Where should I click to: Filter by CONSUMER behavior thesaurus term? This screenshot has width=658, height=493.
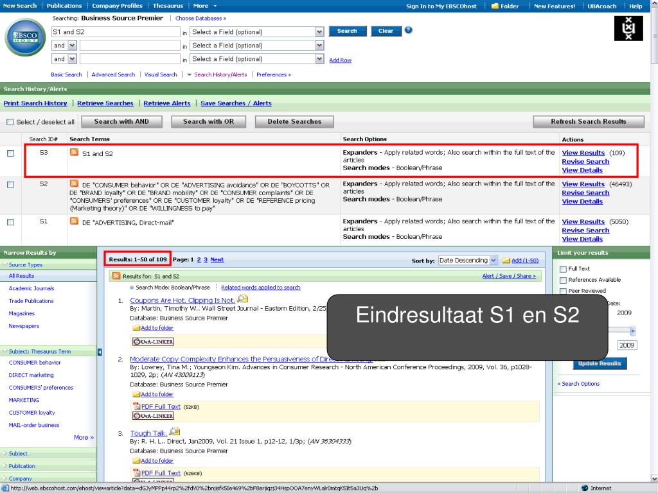click(x=35, y=363)
